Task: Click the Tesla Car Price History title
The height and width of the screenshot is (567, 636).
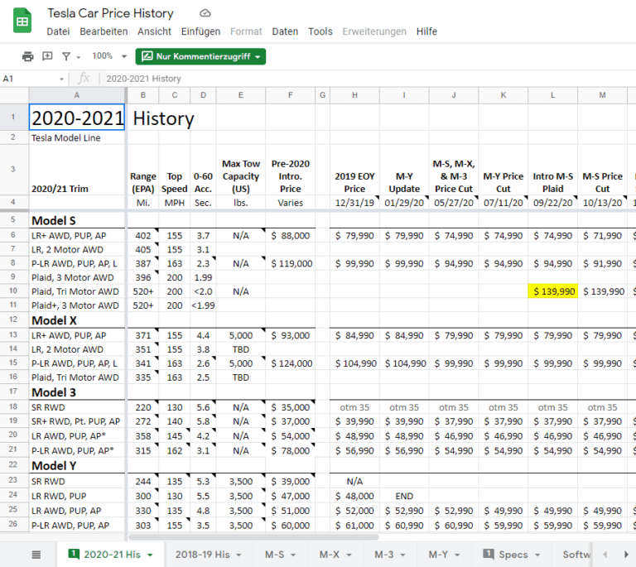Action: 110,13
